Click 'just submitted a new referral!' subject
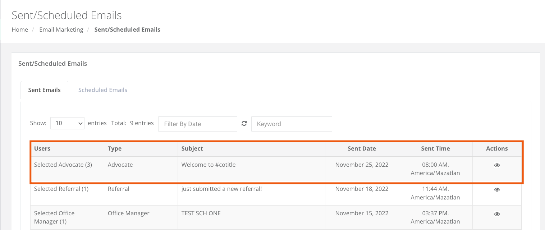This screenshot has width=545, height=230. (x=222, y=189)
